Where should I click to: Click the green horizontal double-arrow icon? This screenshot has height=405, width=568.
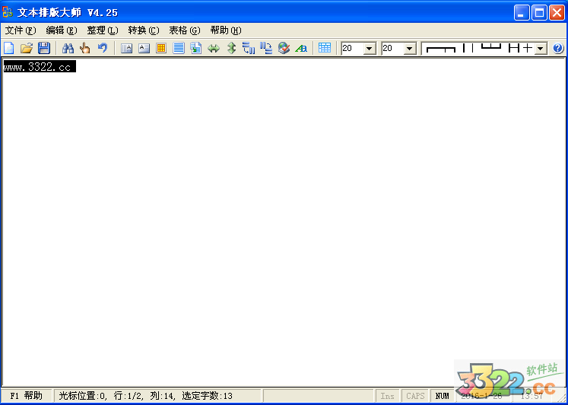(x=214, y=48)
